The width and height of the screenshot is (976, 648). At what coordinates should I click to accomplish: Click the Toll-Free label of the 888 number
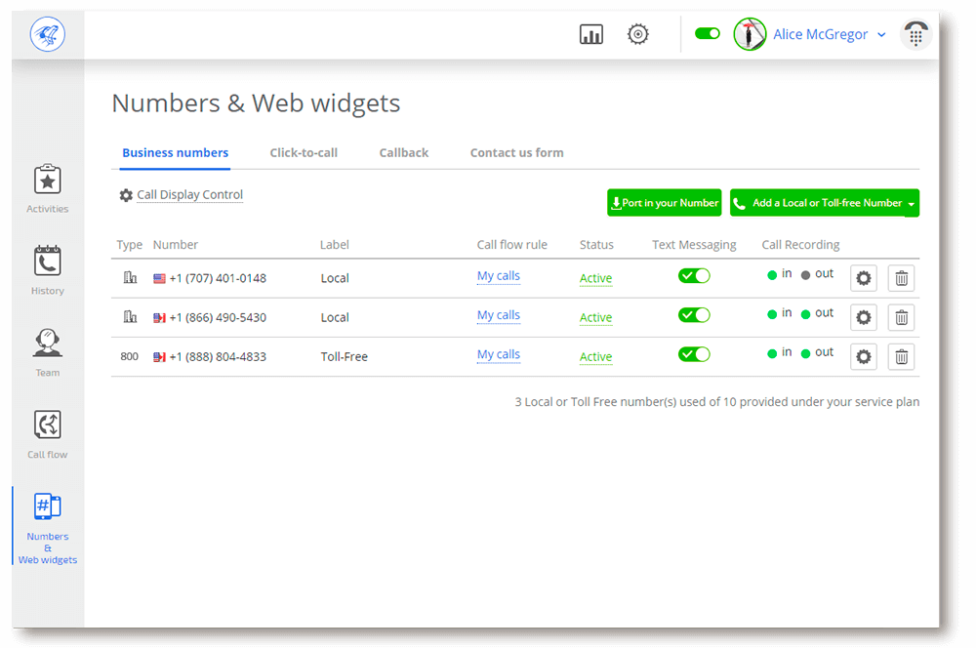coord(345,356)
